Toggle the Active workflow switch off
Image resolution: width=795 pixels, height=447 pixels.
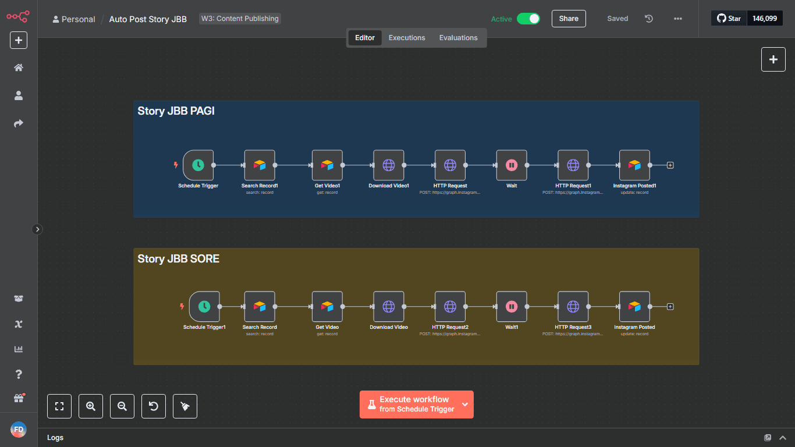(x=528, y=19)
